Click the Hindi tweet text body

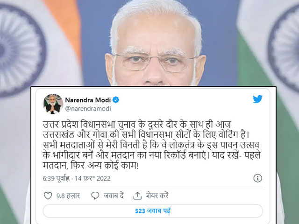(x=151, y=145)
